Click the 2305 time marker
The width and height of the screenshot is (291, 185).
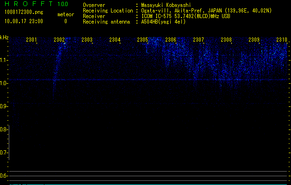tap(142, 40)
